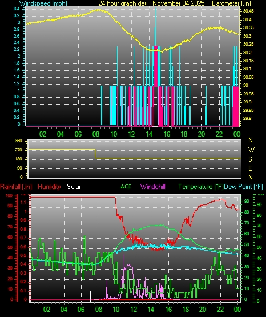Viewport: 266px width, 317px height.
Task: Select the "Temperature (°F)" legend label
Action: [201, 187]
